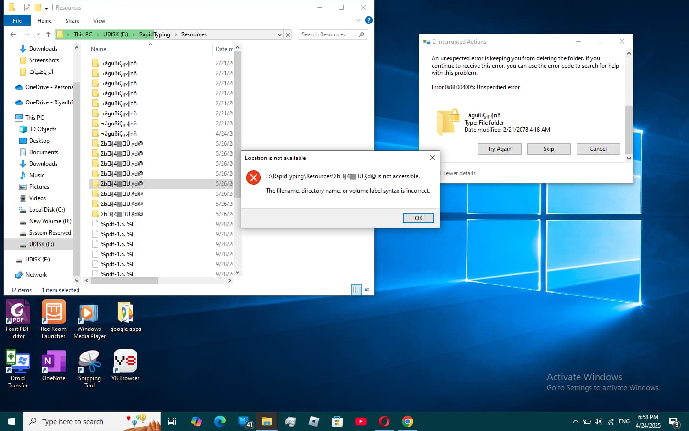
Task: Click Cancel in Interrupted Actions dialog
Action: click(x=598, y=149)
